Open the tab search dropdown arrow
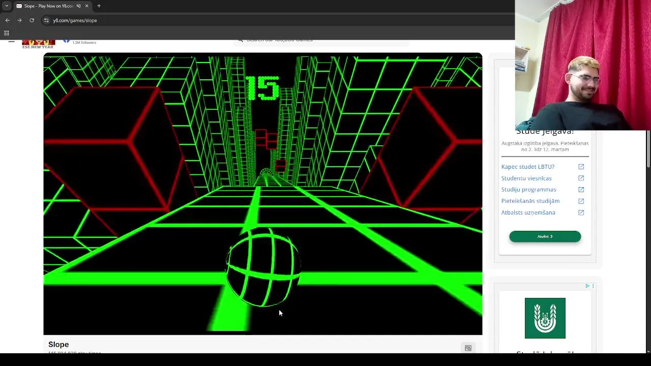 pyautogui.click(x=7, y=6)
